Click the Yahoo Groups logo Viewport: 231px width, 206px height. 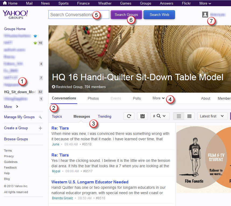click(x=15, y=15)
